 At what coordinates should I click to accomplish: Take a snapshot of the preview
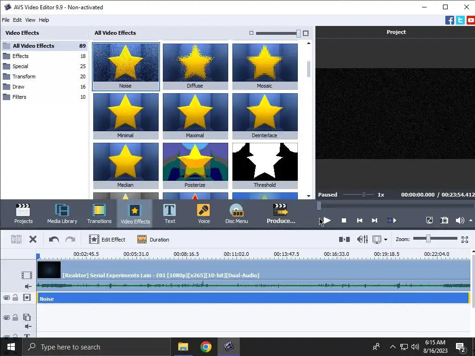444,220
